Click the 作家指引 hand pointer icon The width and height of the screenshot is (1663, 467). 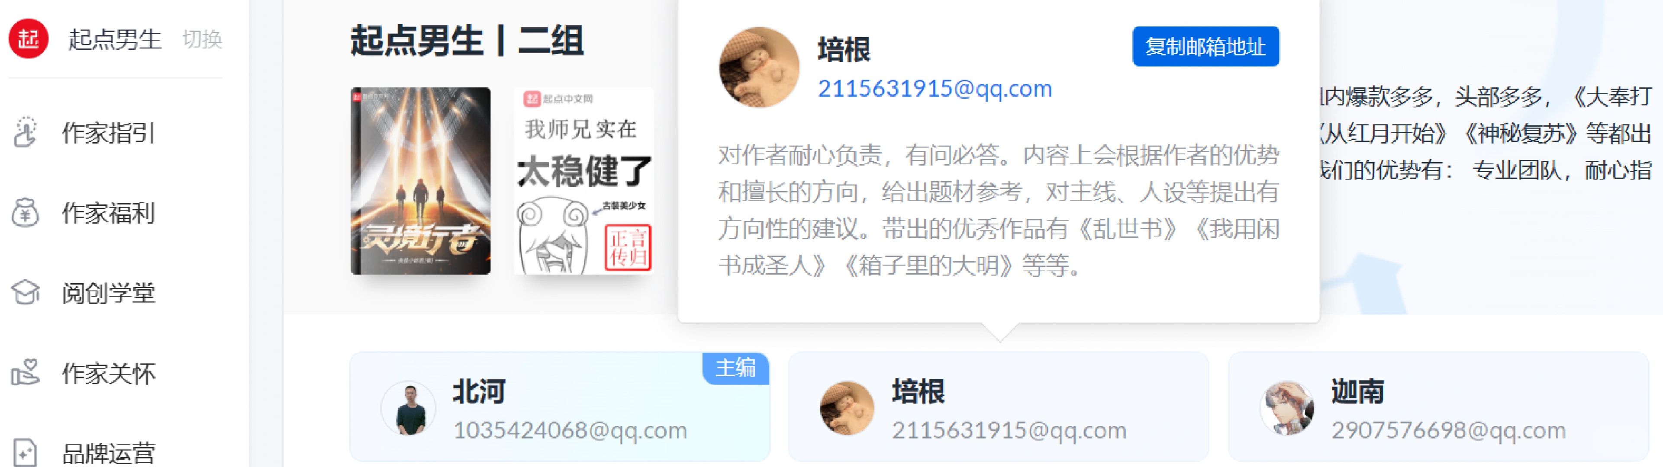point(25,132)
